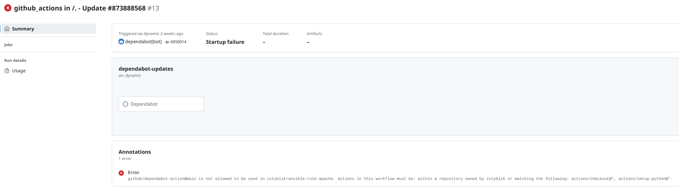Click the dependabot-updates workflow heading

pos(146,69)
